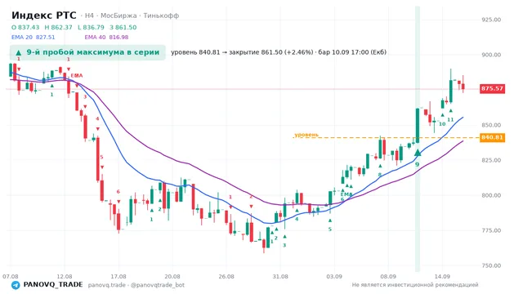Click the 20.08 date axis label

pos(172,276)
